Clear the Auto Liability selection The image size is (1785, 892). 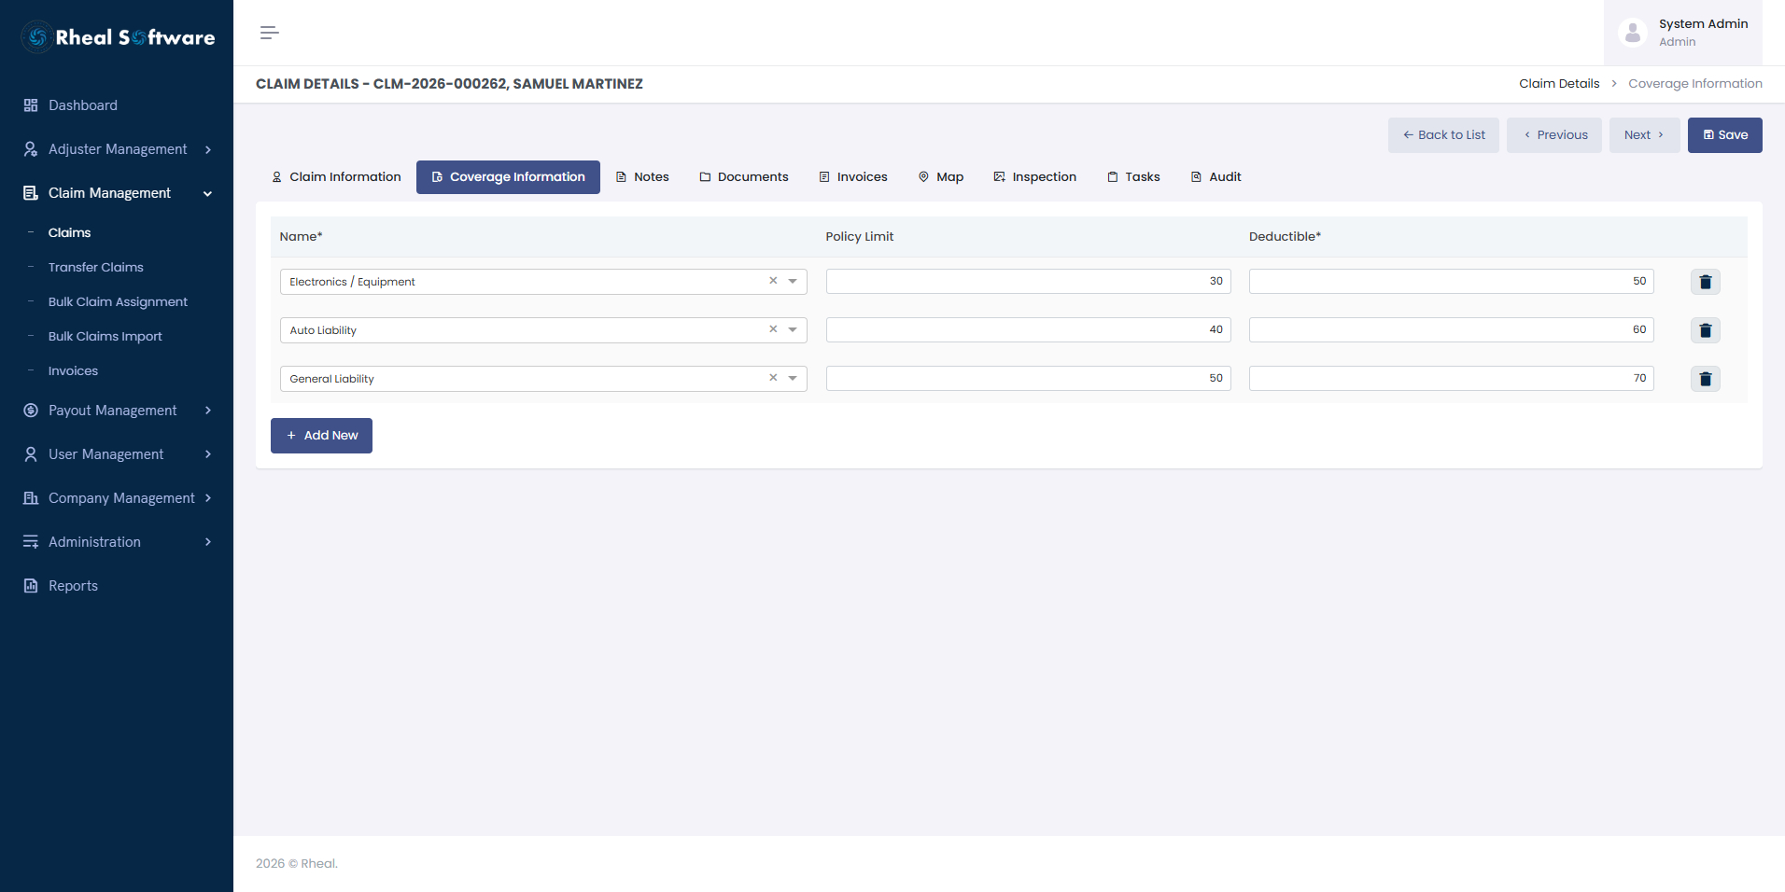click(773, 329)
